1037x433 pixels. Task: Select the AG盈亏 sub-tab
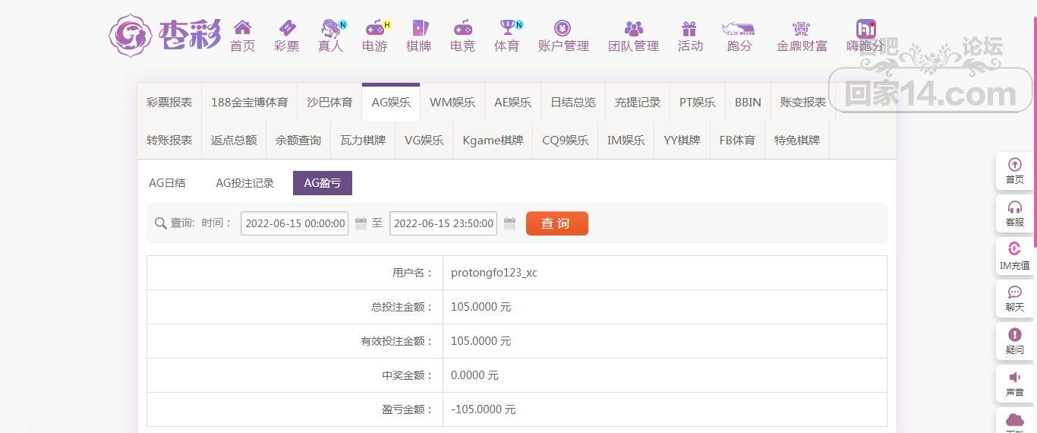click(x=323, y=183)
